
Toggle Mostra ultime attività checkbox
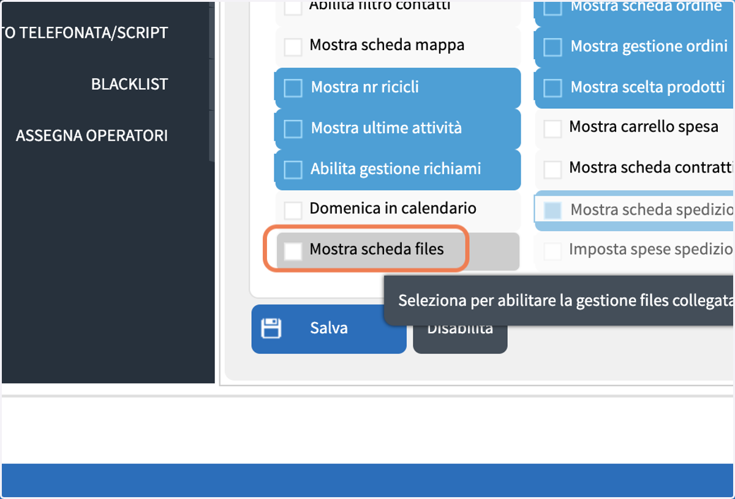point(293,129)
